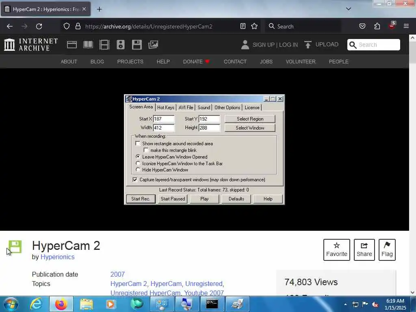The image size is (416, 312).
Task: Click the Select Window button
Action: 250,128
